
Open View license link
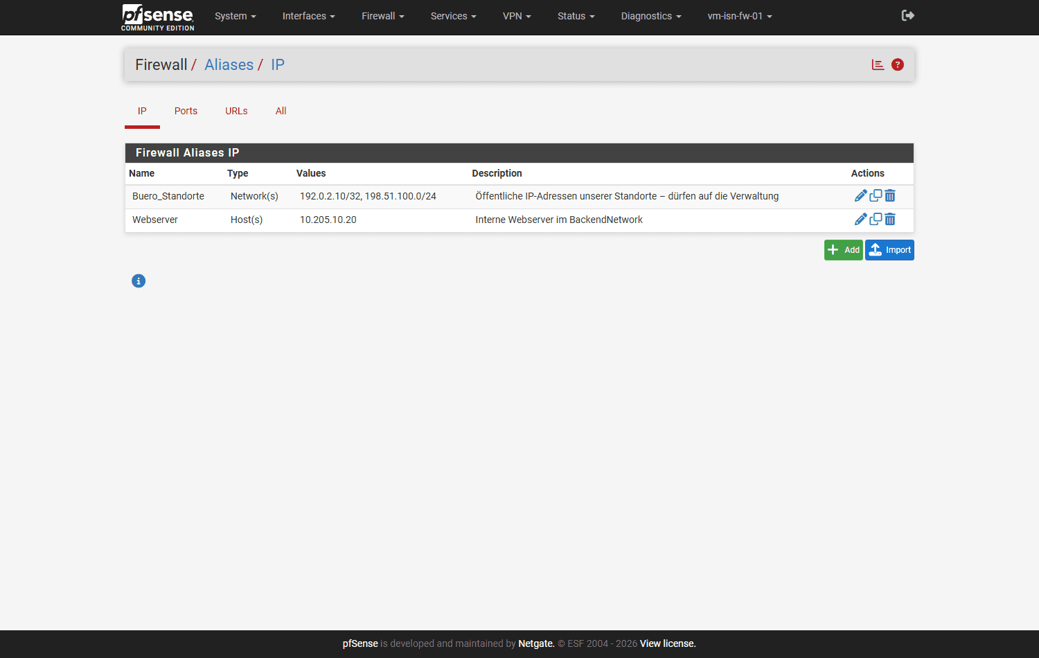coord(668,643)
